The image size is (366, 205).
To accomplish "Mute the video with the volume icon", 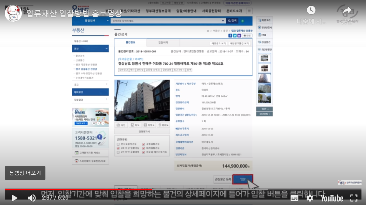I will tap(32, 198).
